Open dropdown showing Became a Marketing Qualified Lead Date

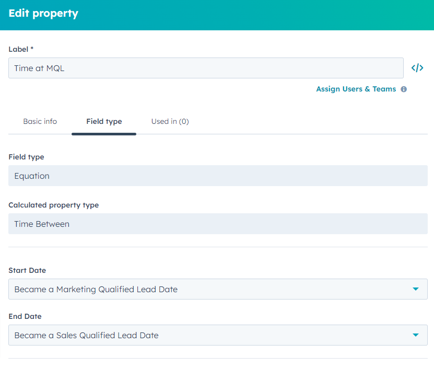coord(209,289)
